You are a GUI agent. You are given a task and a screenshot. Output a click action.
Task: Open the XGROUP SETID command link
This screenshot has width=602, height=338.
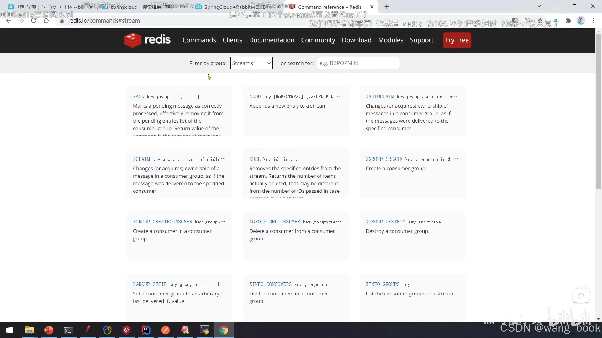coord(150,284)
